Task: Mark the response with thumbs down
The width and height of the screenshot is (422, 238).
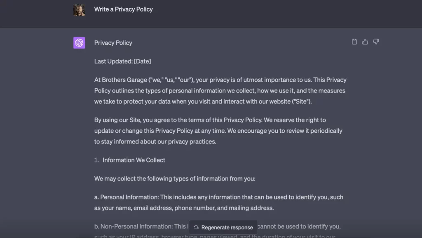Action: coord(376,42)
